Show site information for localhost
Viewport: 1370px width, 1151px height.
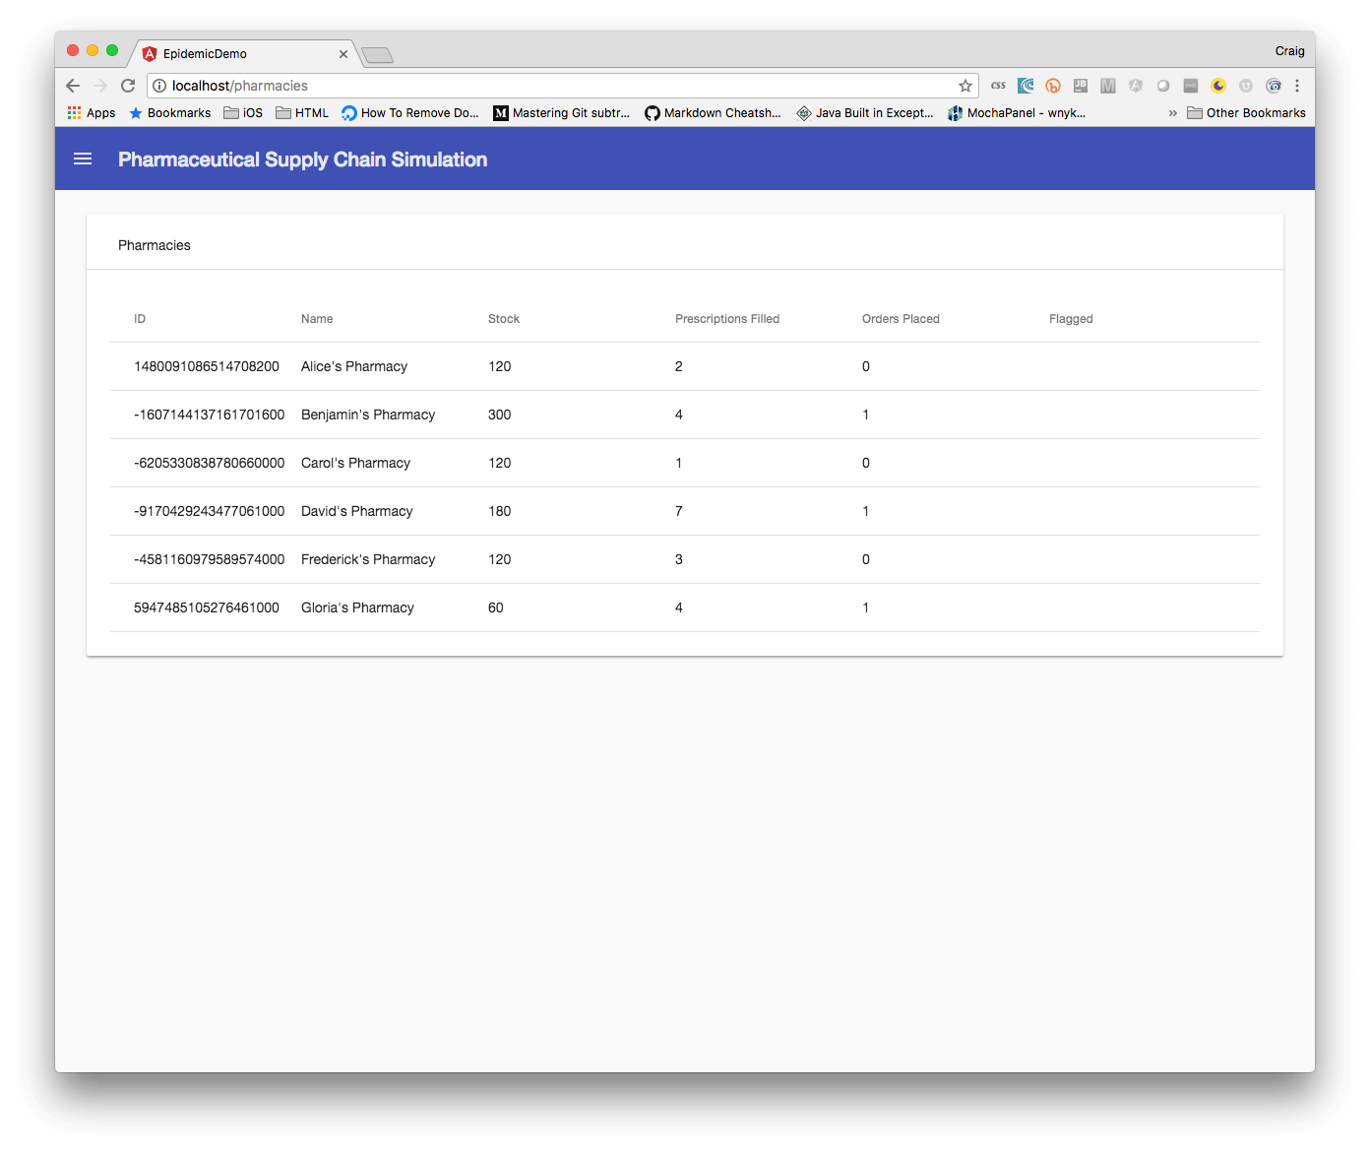pos(159,86)
